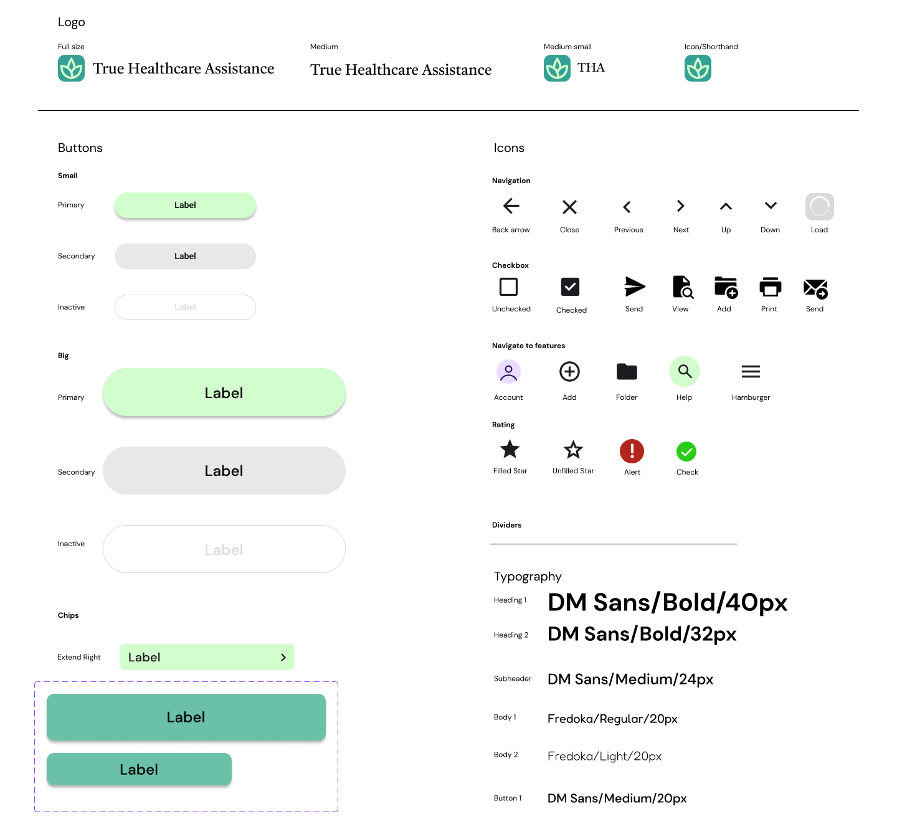Click the Add folder icon

coord(726,287)
